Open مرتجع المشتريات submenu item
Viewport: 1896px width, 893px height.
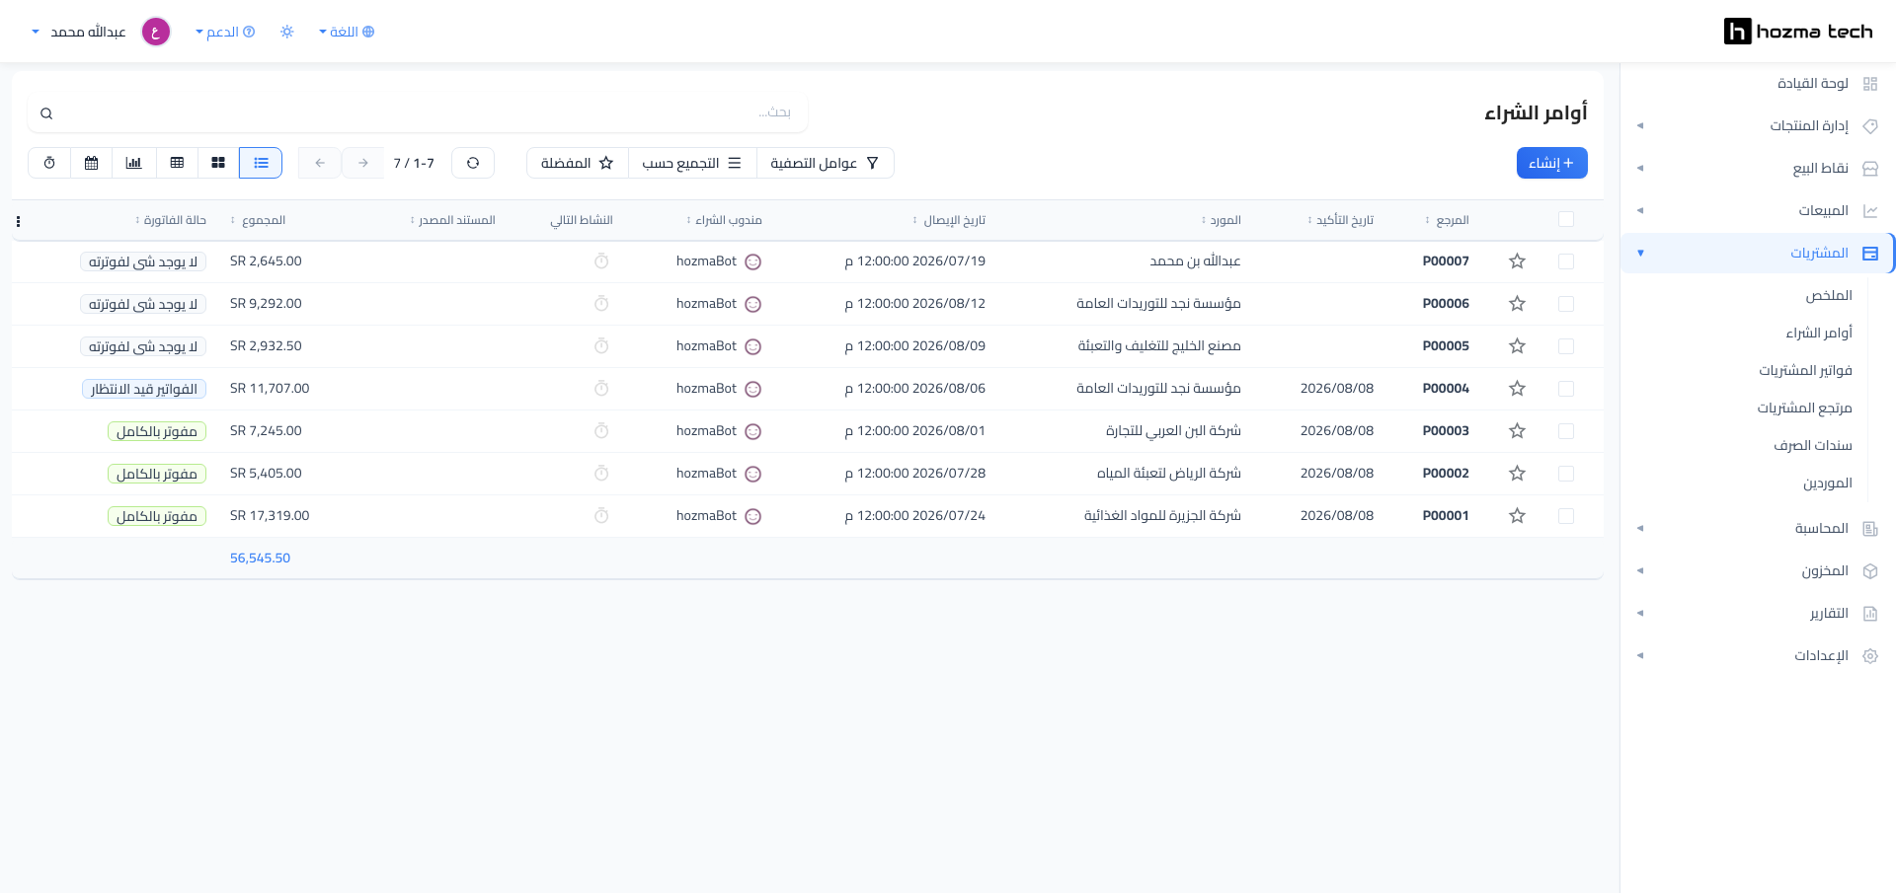[1804, 408]
